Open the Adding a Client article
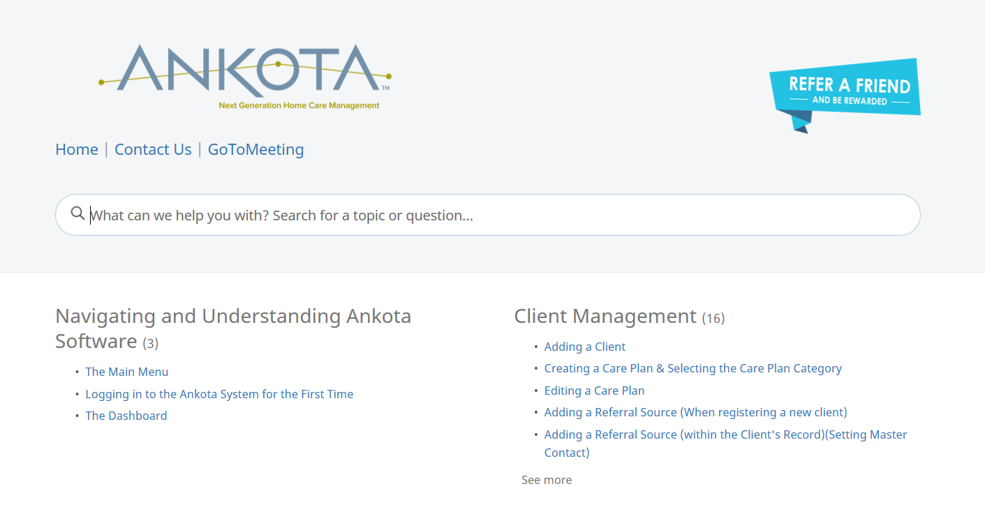The image size is (985, 507). pyautogui.click(x=585, y=347)
